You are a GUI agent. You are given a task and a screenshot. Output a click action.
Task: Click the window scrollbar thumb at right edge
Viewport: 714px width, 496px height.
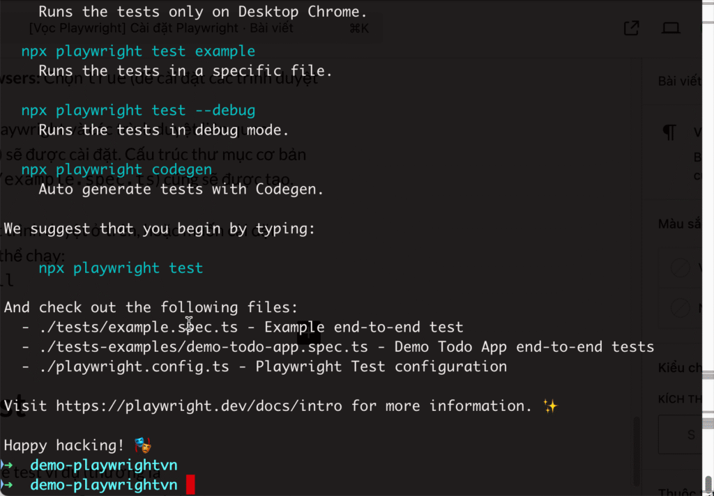pyautogui.click(x=708, y=485)
